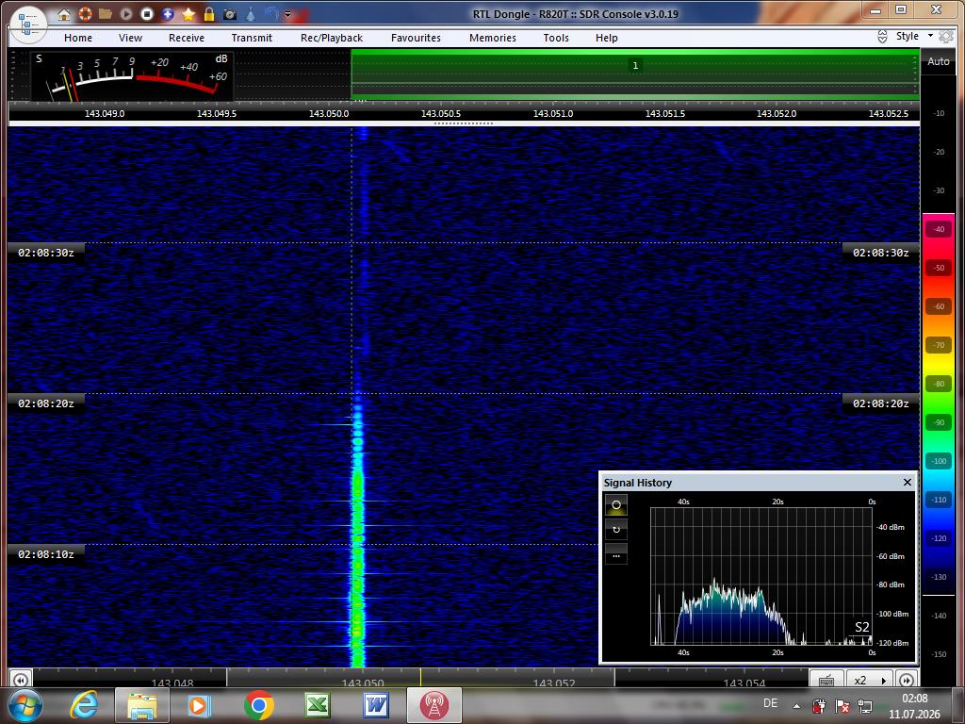This screenshot has width=965, height=724.
Task: Click 143.052 on bottom frequency bar
Action: [553, 683]
